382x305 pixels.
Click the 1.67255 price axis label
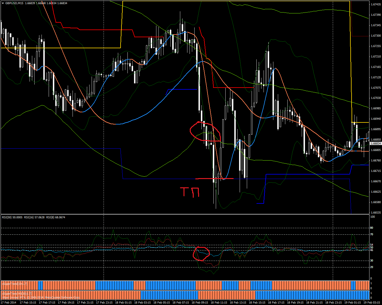[375, 46]
